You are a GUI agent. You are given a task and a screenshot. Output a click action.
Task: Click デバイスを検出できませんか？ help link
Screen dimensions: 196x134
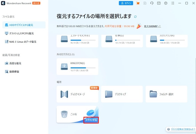pyautogui.click(x=181, y=129)
